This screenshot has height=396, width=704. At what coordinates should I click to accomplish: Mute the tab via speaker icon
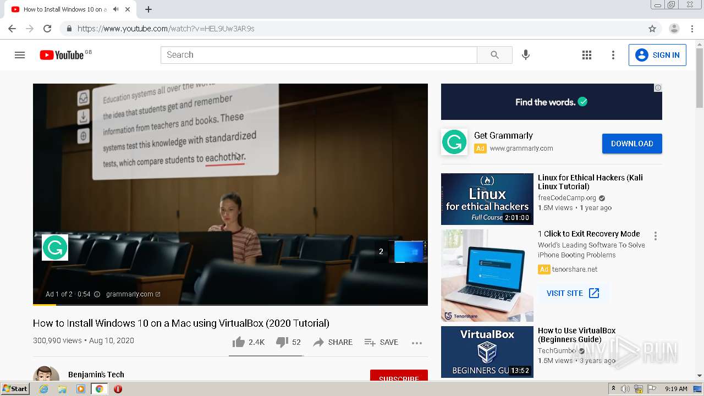116,9
